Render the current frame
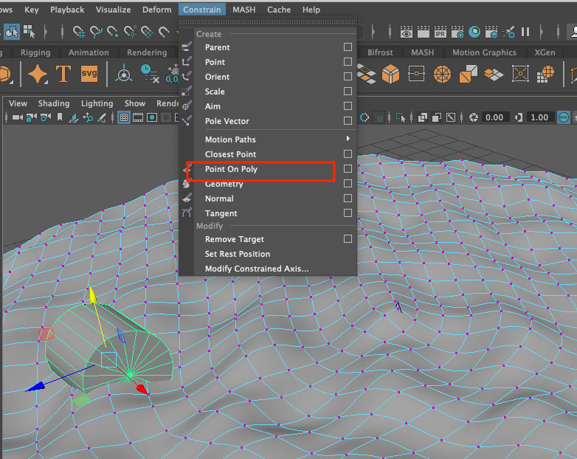 click(x=424, y=32)
